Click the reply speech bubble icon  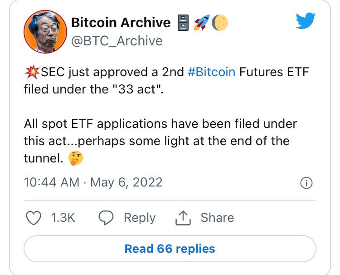[x=106, y=218]
